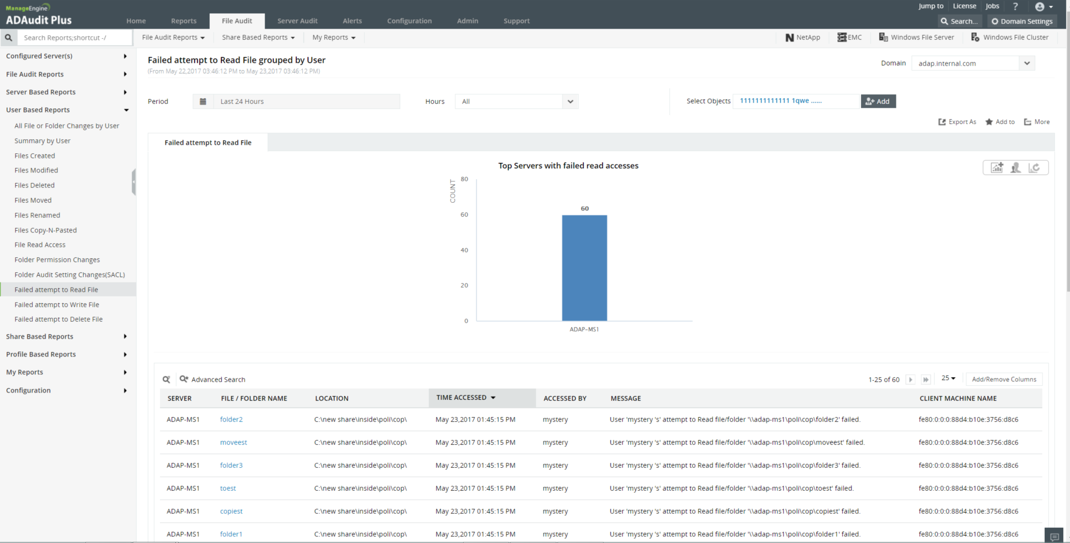Image resolution: width=1070 pixels, height=543 pixels.
Task: Open the feedback chat icon at bottom right
Action: point(1054,537)
